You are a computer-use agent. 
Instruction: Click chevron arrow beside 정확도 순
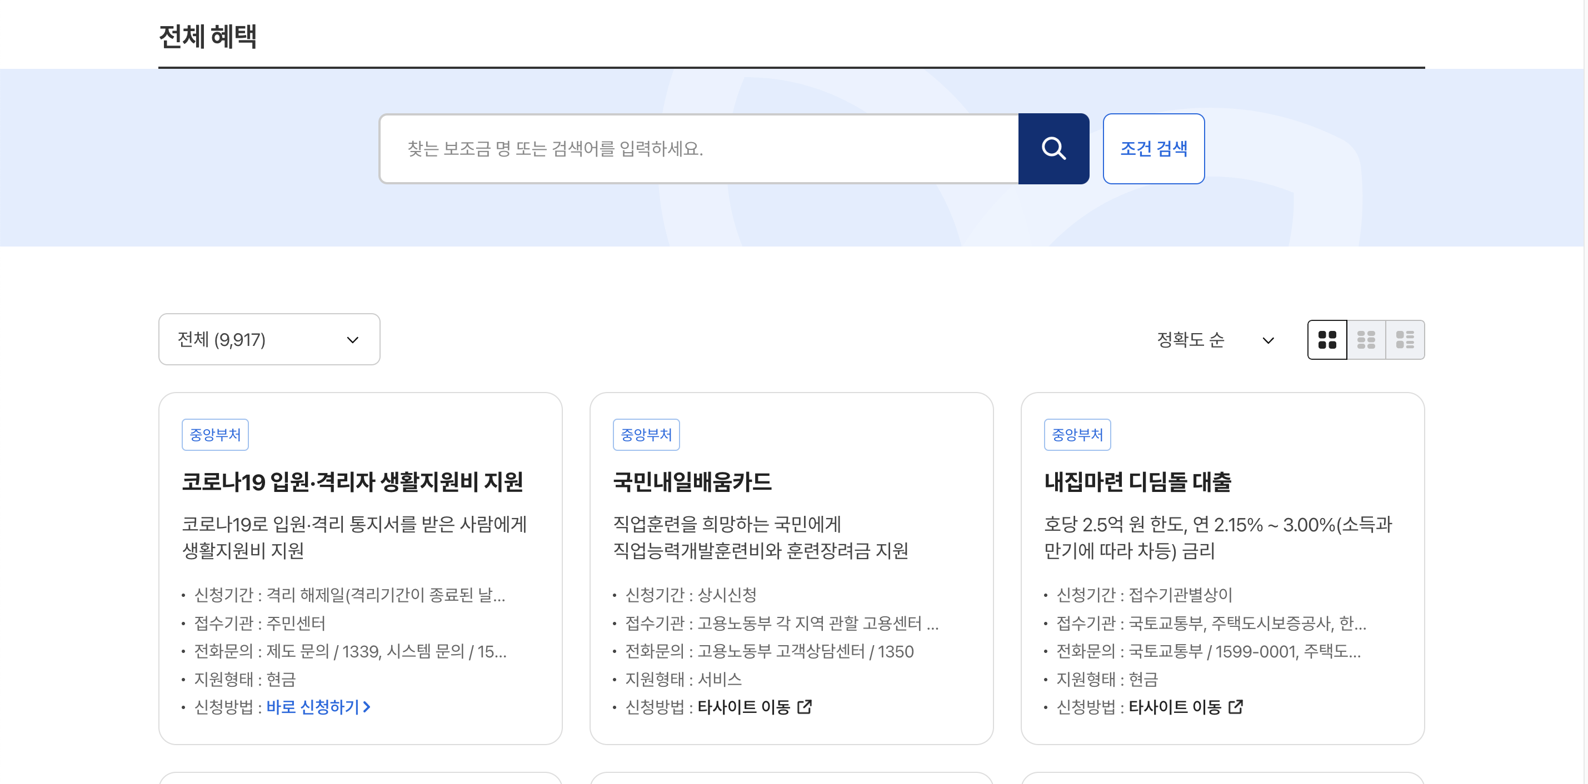tap(1267, 340)
